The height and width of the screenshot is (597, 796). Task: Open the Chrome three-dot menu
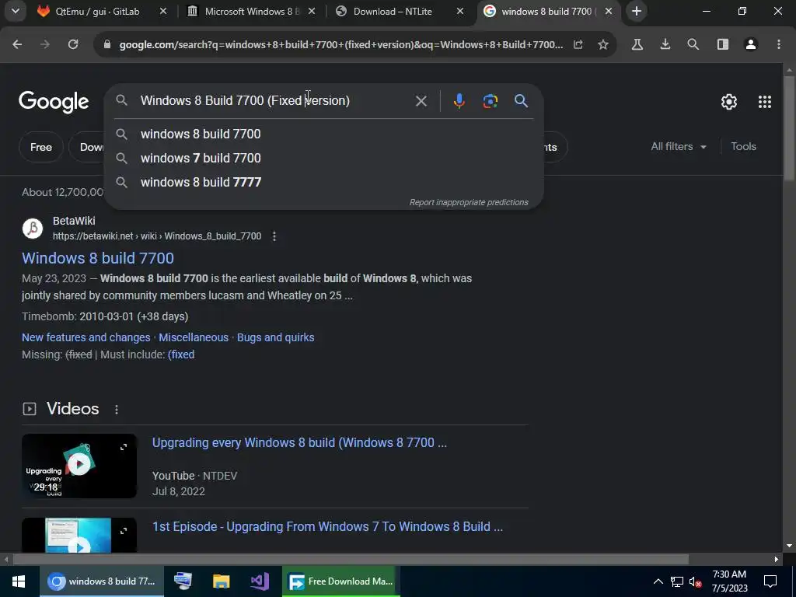click(x=779, y=44)
